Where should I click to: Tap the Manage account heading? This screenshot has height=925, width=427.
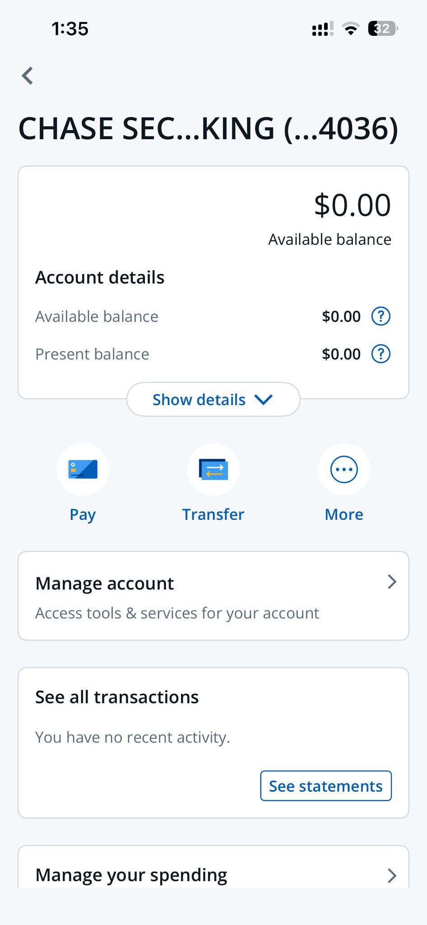pyautogui.click(x=105, y=583)
